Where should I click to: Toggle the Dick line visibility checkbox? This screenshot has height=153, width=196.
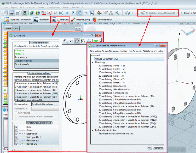(x=17, y=127)
